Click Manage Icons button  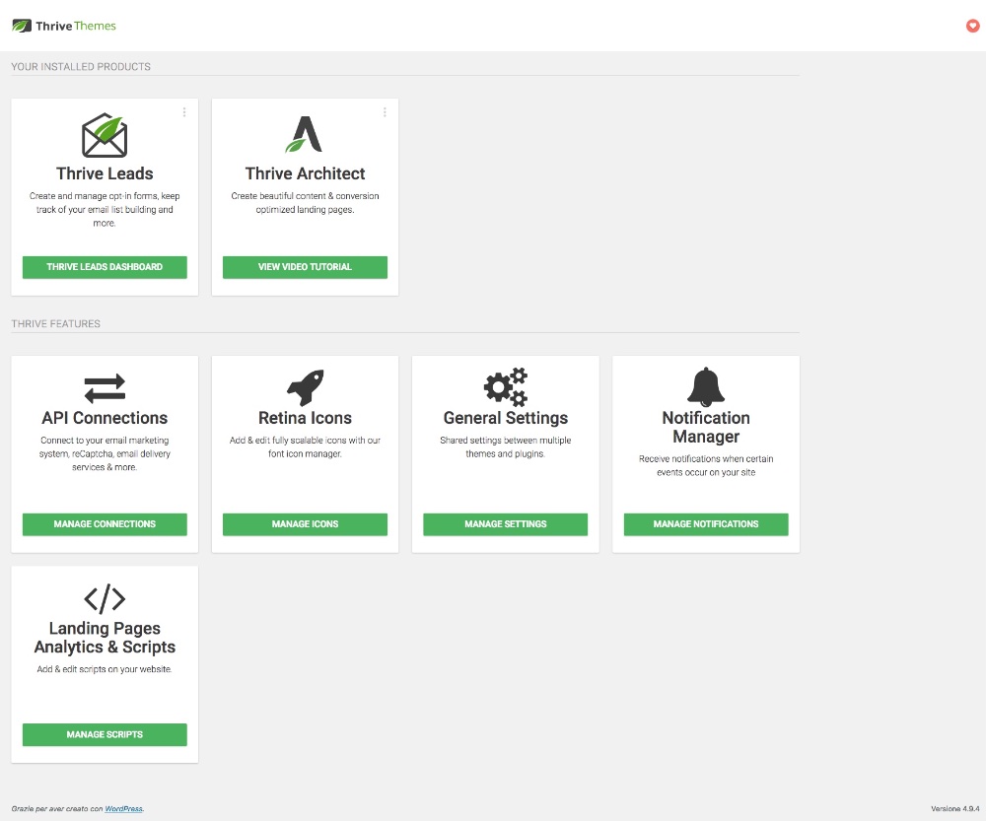point(305,524)
